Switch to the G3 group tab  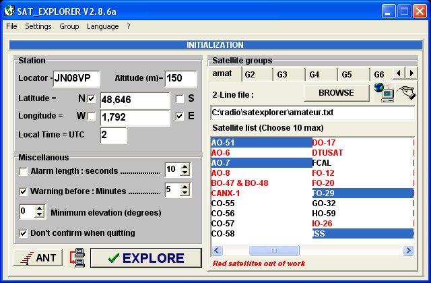click(289, 75)
